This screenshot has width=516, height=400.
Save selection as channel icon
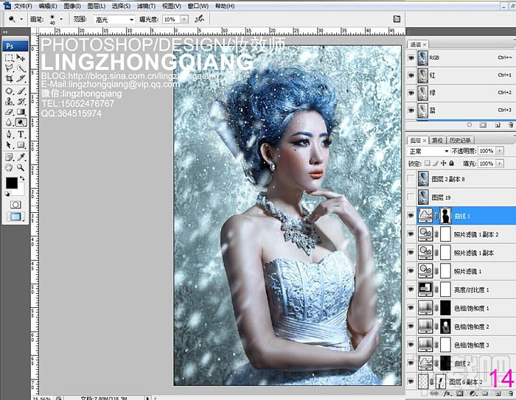pos(483,125)
